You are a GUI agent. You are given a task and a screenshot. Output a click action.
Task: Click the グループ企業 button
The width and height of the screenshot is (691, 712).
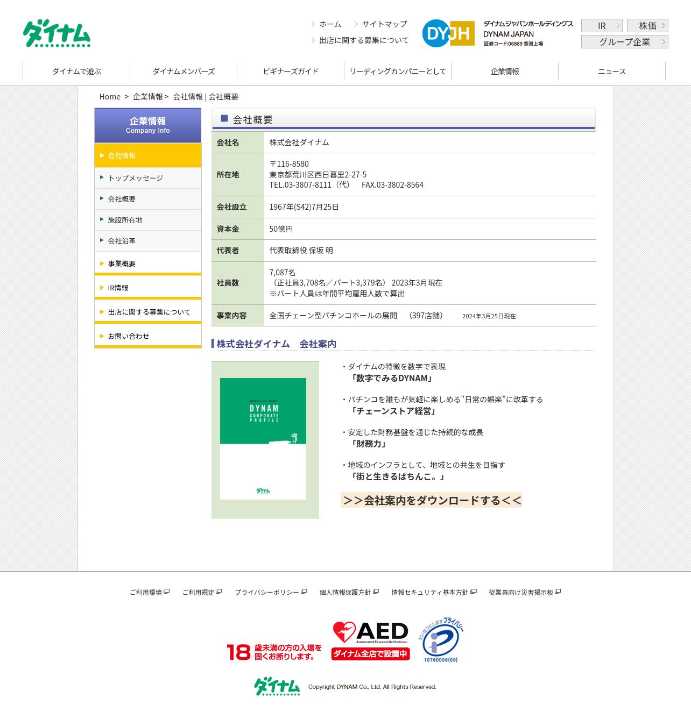click(x=625, y=42)
